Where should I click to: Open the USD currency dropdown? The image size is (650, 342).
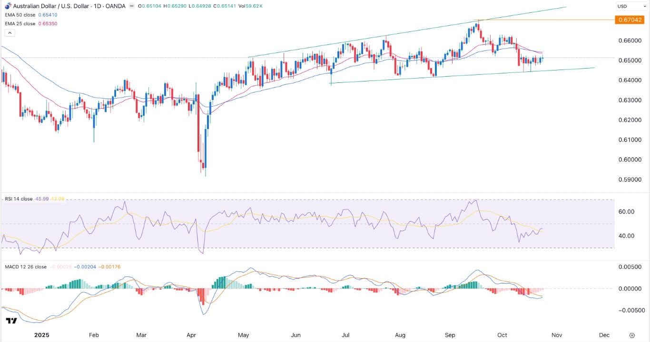pos(631,6)
